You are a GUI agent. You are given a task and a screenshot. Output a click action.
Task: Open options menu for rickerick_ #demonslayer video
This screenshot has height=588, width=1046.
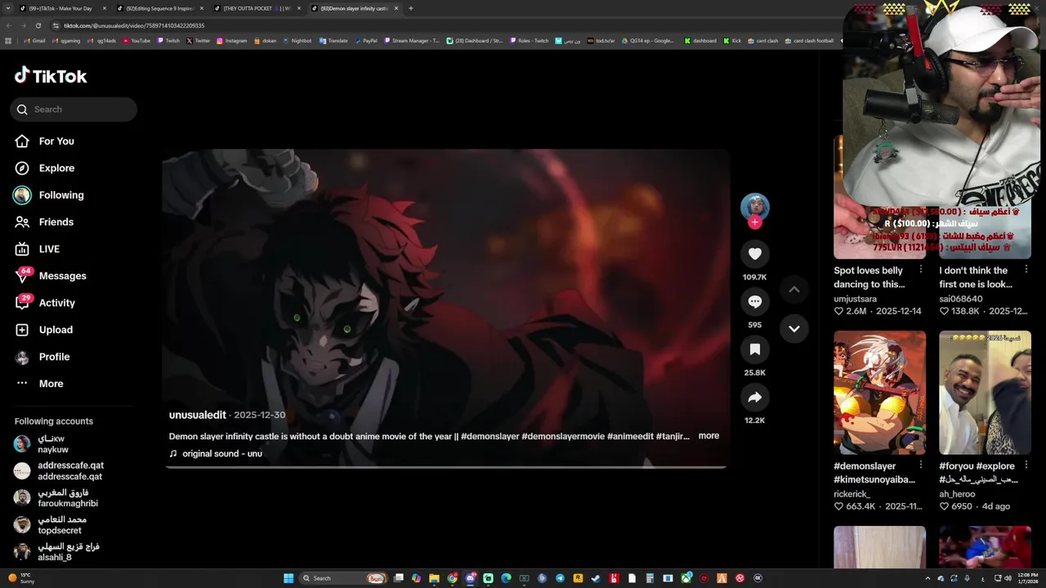click(921, 465)
